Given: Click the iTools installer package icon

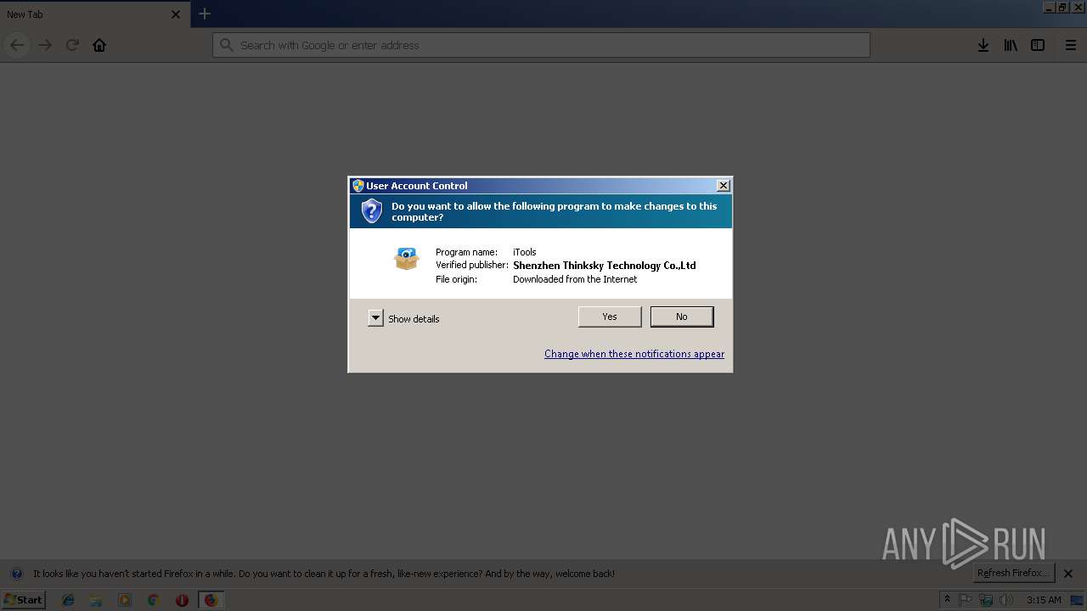Looking at the screenshot, I should click(x=407, y=259).
